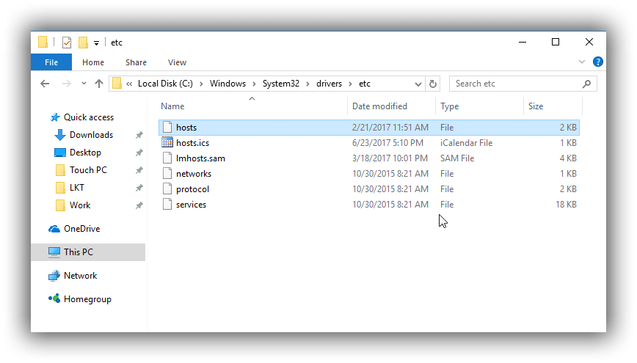Image resolution: width=637 pixels, height=363 pixels.
Task: Open the Work pinned folder
Action: (x=80, y=205)
